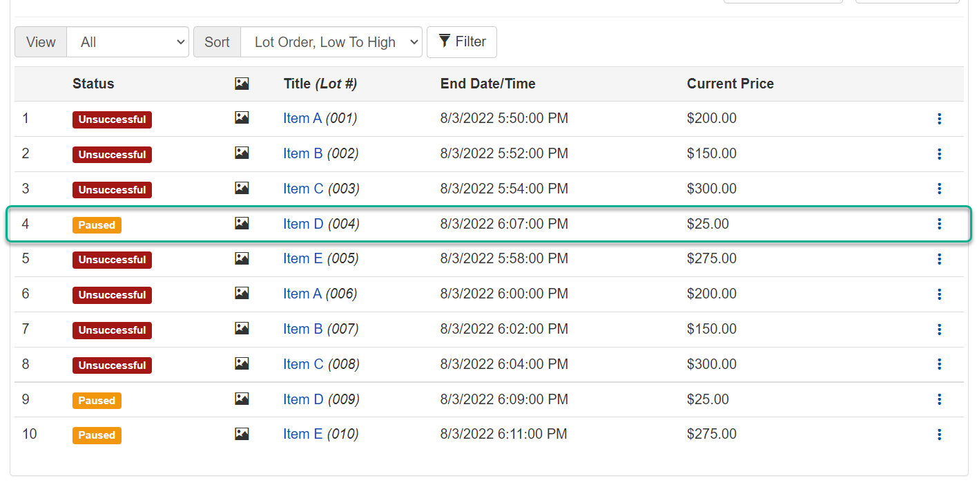Click image icon for lot 009 row
The height and width of the screenshot is (485, 977).
point(242,399)
